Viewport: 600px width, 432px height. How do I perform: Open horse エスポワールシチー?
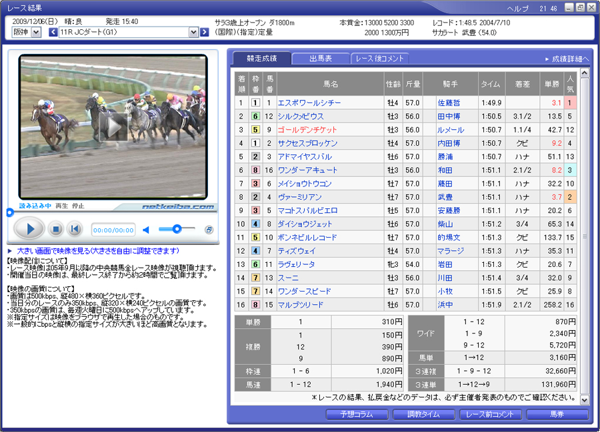tap(309, 103)
